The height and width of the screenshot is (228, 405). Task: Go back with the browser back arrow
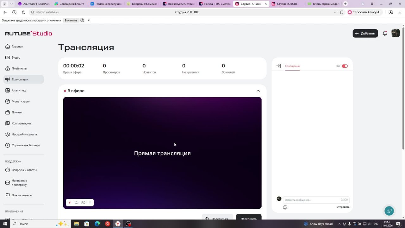[x=5, y=12]
